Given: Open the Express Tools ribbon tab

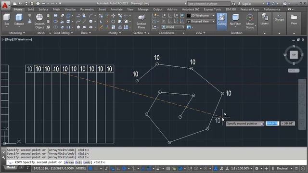Looking at the screenshot, I should coord(212,9).
